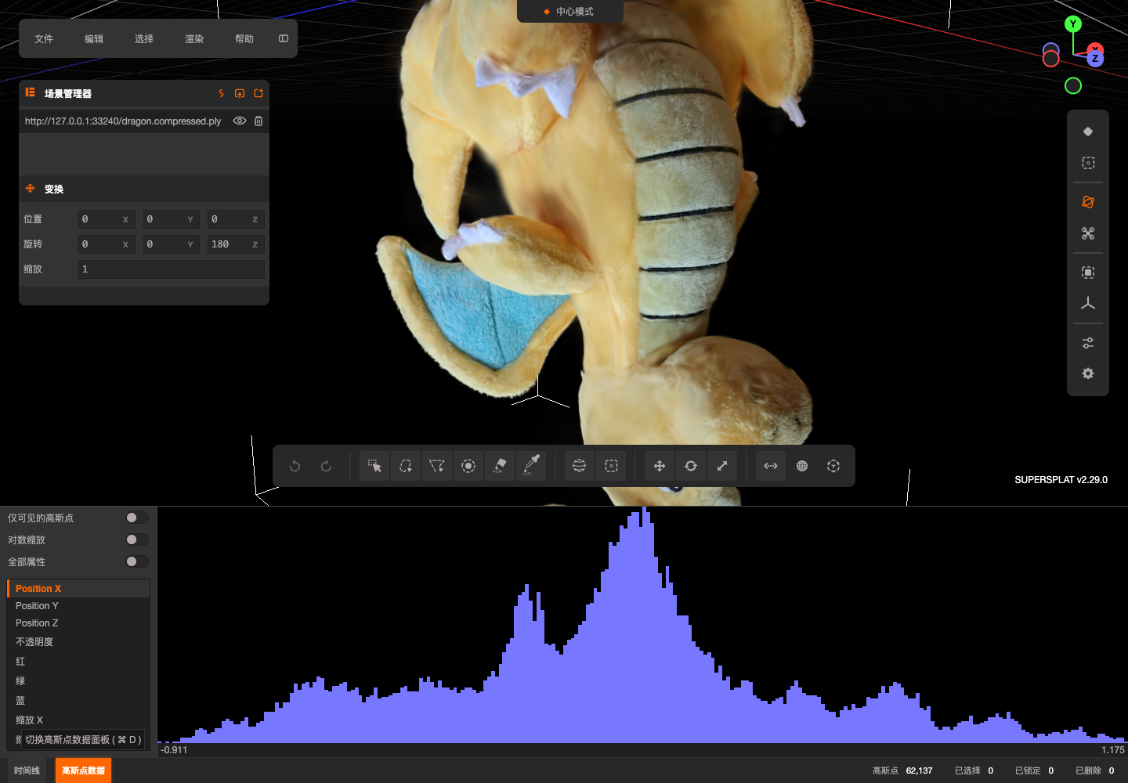Activate the scale tool
This screenshot has width=1128, height=783.
coord(722,466)
